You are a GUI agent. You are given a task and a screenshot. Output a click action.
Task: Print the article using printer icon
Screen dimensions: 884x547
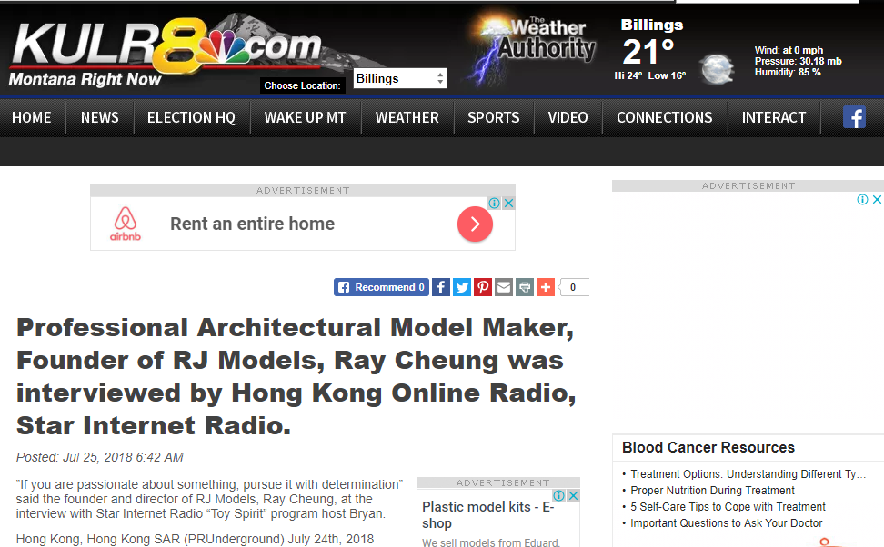525,287
